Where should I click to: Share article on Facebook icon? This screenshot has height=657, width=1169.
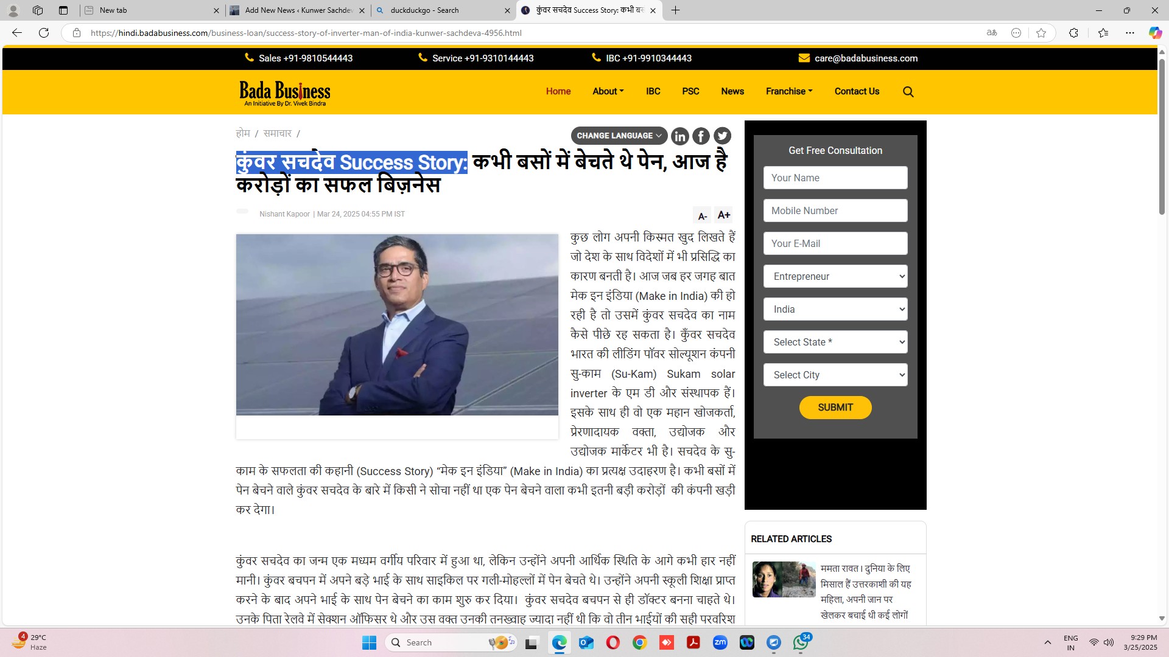point(701,136)
